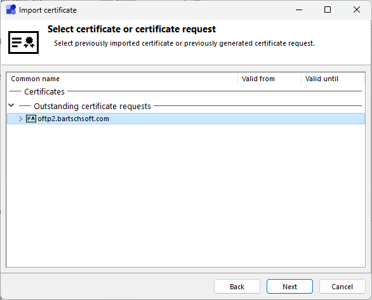Image resolution: width=372 pixels, height=300 pixels.
Task: Click the Certificates group header
Action: click(44, 91)
